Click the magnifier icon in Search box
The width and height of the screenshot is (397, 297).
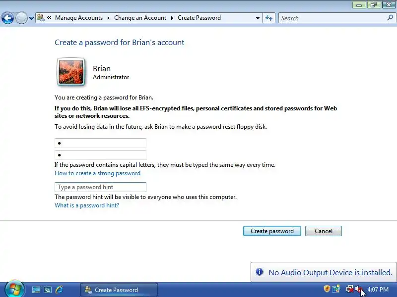(x=390, y=18)
